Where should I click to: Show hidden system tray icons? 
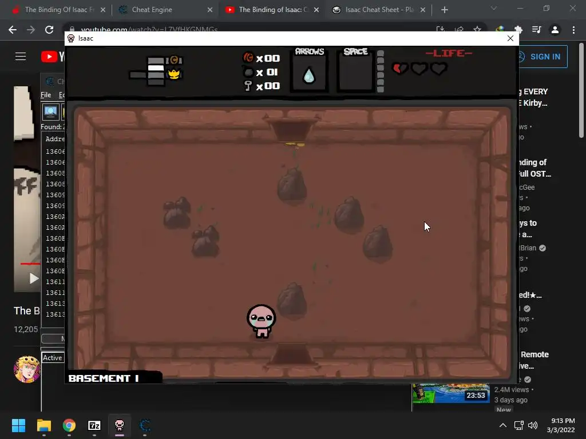(x=503, y=425)
